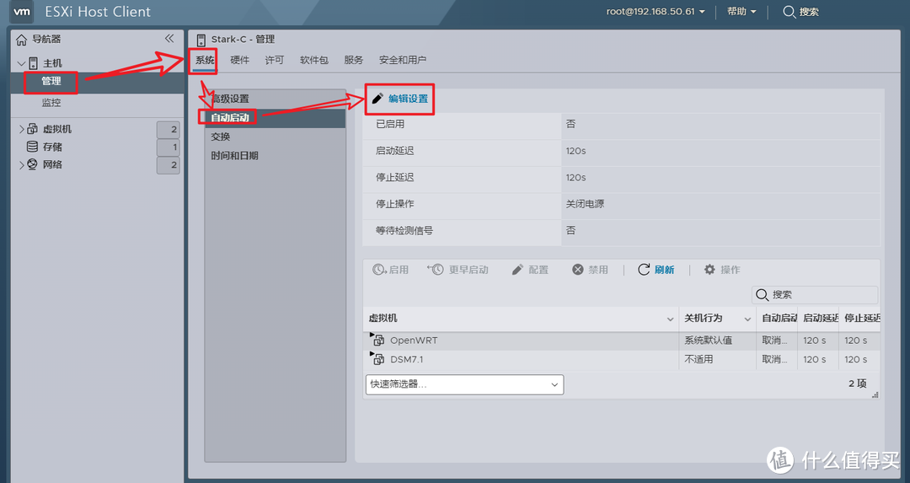Click the 更早启动 clock icon
The image size is (910, 483).
pos(436,270)
